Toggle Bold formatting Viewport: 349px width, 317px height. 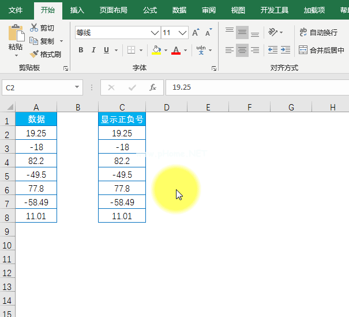pyautogui.click(x=81, y=50)
